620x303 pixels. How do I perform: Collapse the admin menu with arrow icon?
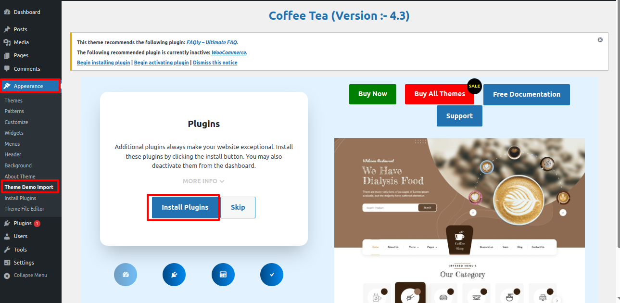click(x=7, y=276)
